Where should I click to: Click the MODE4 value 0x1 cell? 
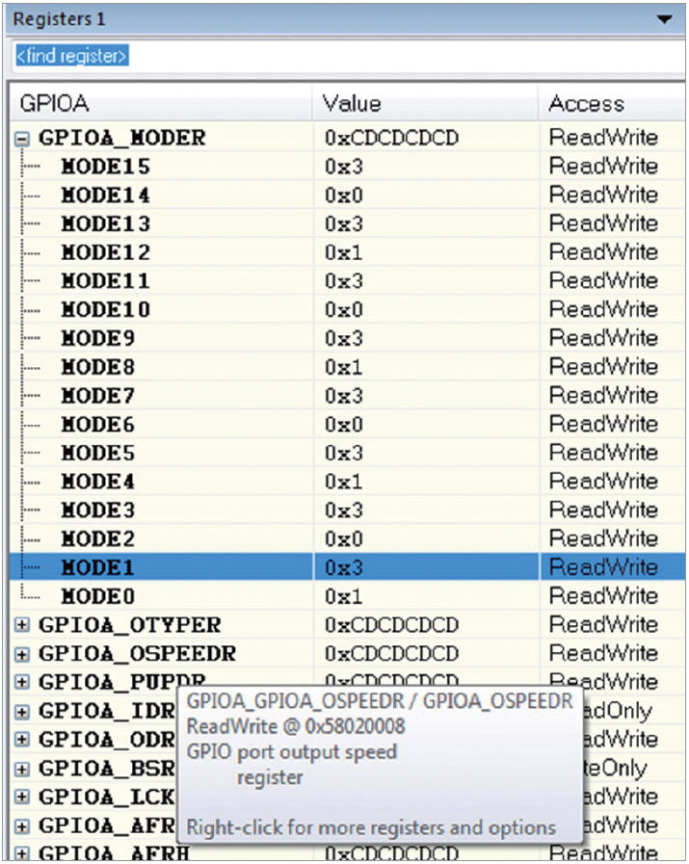(x=344, y=482)
